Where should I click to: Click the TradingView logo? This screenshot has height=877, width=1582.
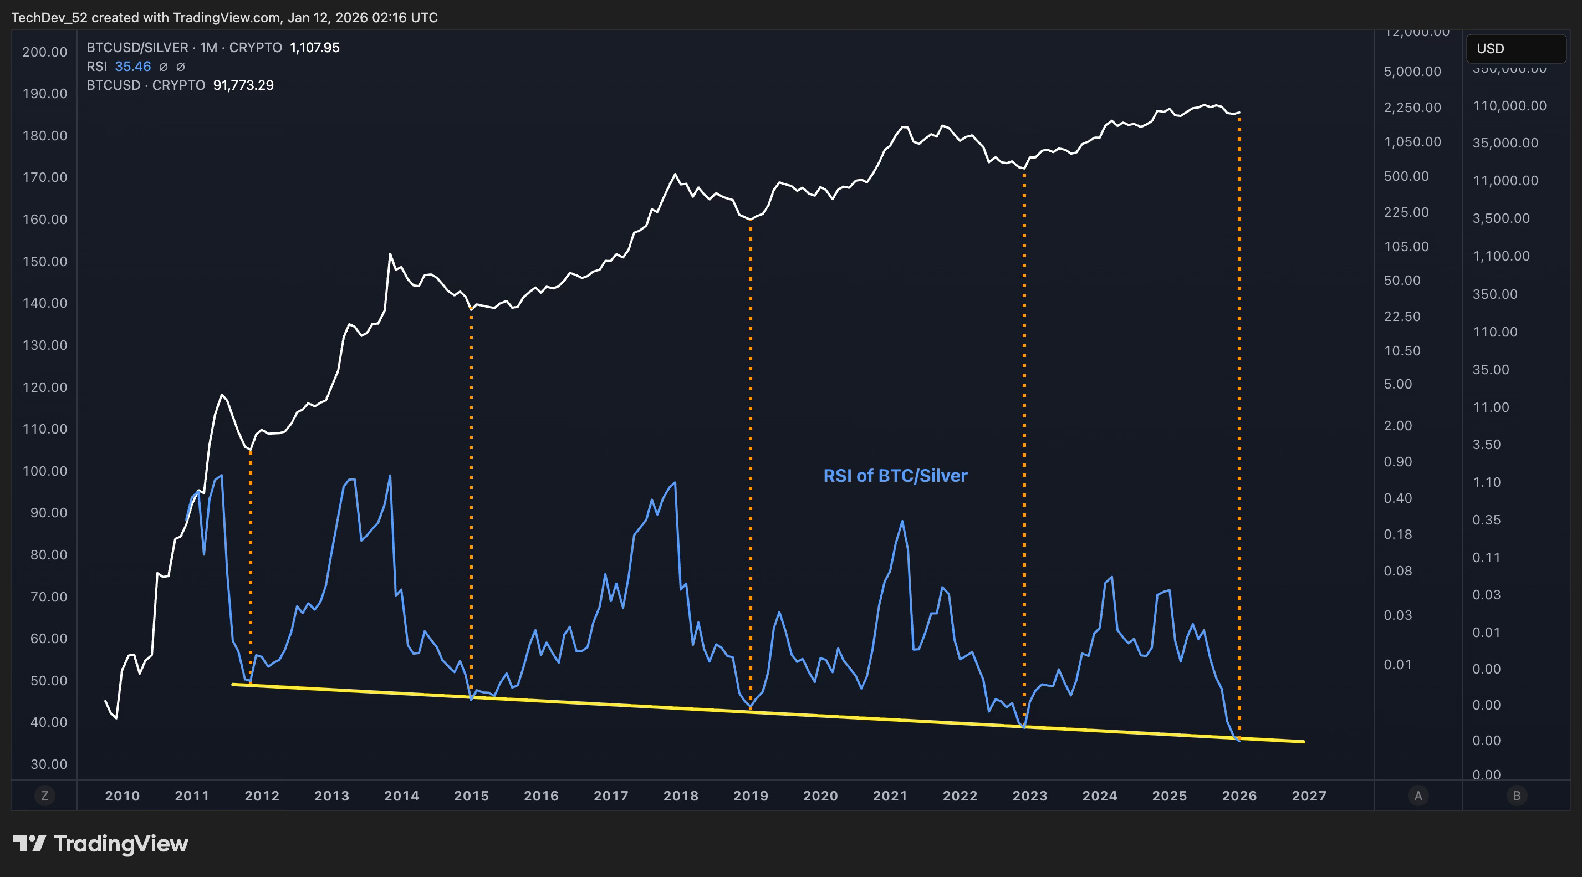coord(101,843)
